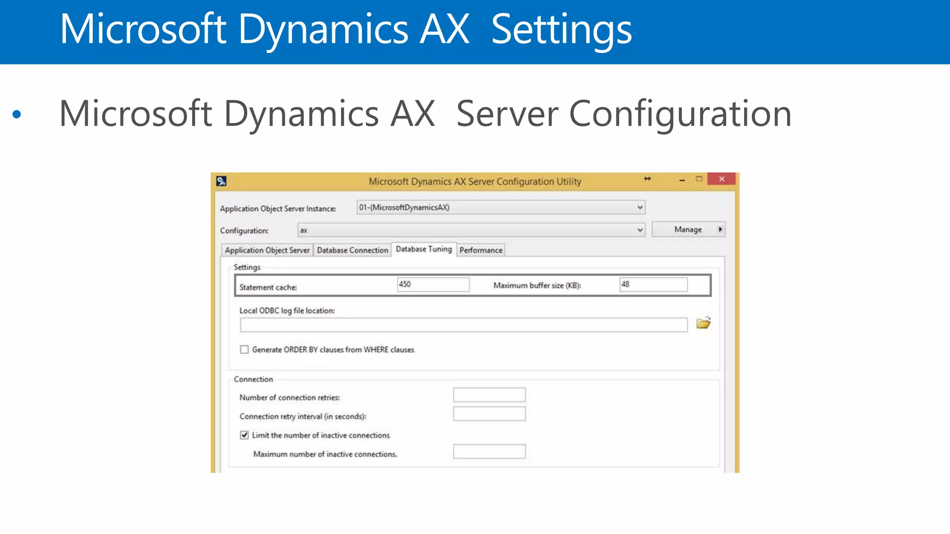
Task: Minimize the Server Configuration Utility window
Action: point(682,180)
